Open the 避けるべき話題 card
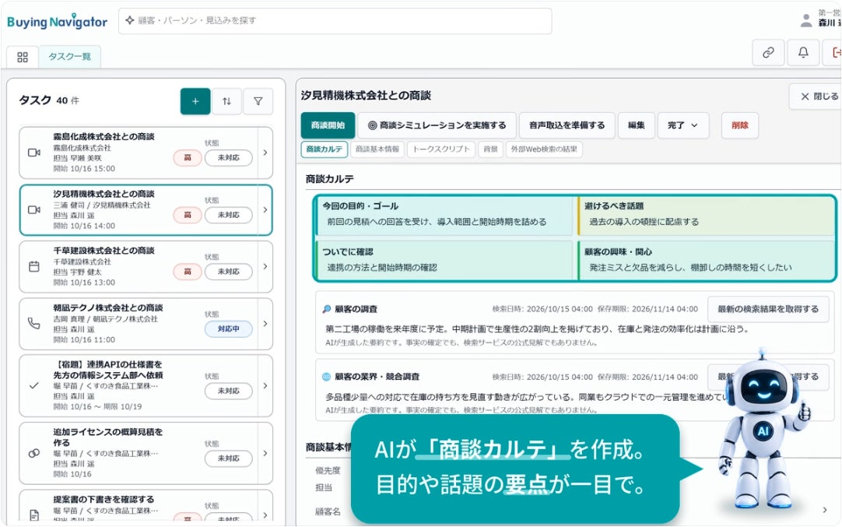The width and height of the screenshot is (842, 527). pyautogui.click(x=706, y=215)
